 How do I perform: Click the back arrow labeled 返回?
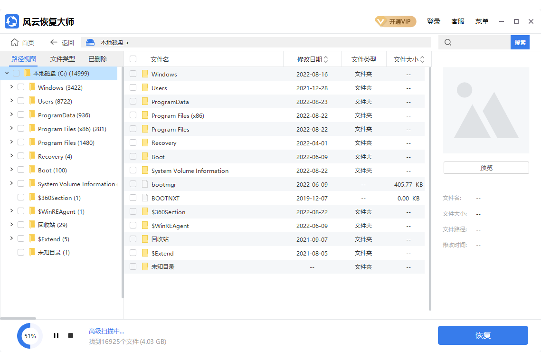pos(54,42)
